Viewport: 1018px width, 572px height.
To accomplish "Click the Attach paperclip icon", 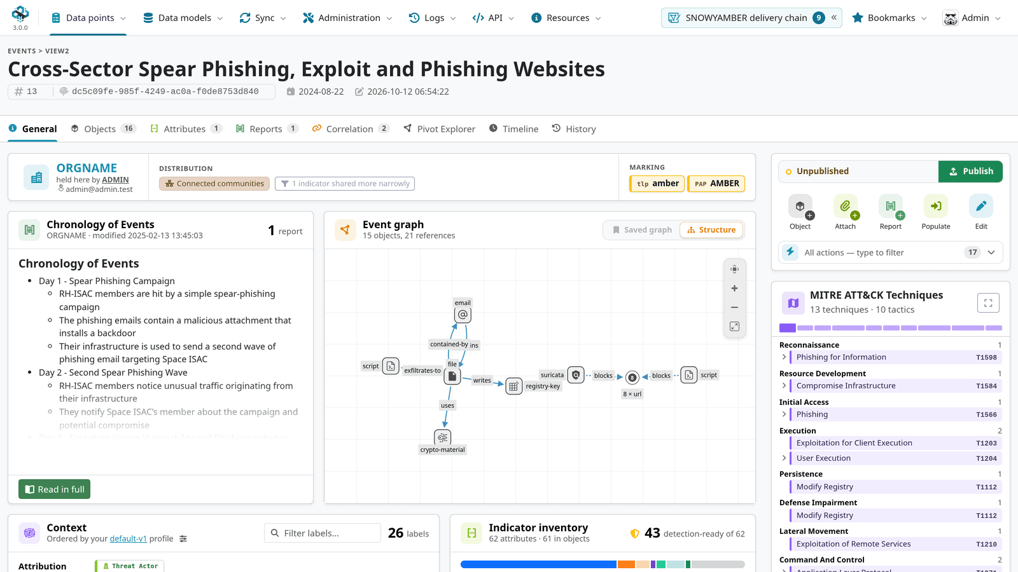I will click(x=846, y=207).
